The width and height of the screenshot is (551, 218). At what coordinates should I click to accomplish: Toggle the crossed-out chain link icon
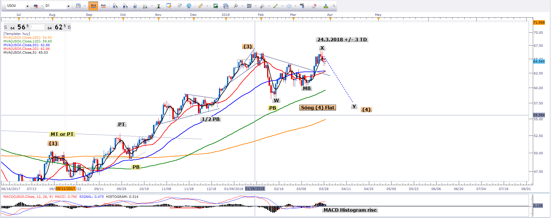[x=36, y=6]
